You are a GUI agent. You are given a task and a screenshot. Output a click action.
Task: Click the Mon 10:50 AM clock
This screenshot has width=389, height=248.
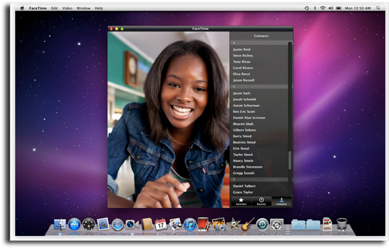[358, 8]
